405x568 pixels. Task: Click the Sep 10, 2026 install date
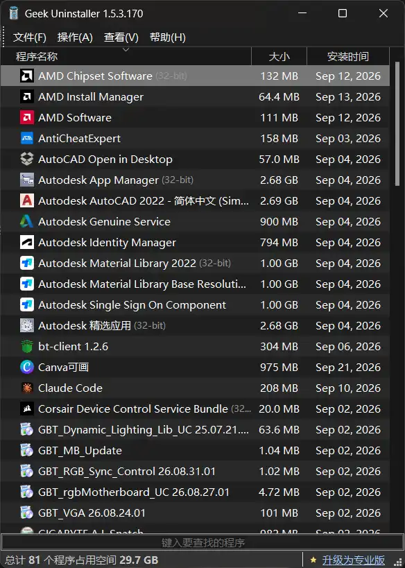(348, 388)
